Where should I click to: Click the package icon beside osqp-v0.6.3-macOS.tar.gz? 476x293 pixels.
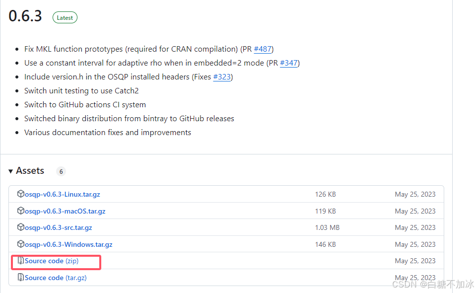[x=21, y=211]
